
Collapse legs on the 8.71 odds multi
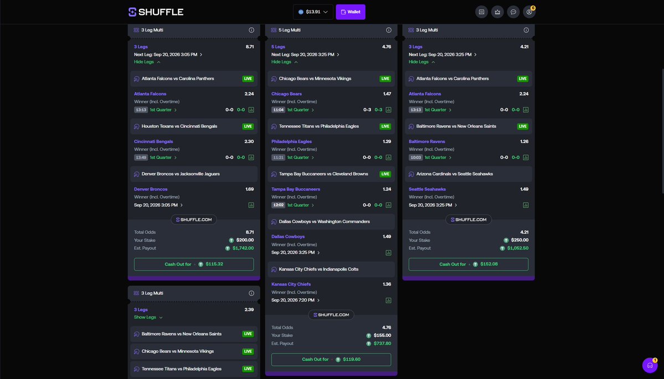[147, 62]
